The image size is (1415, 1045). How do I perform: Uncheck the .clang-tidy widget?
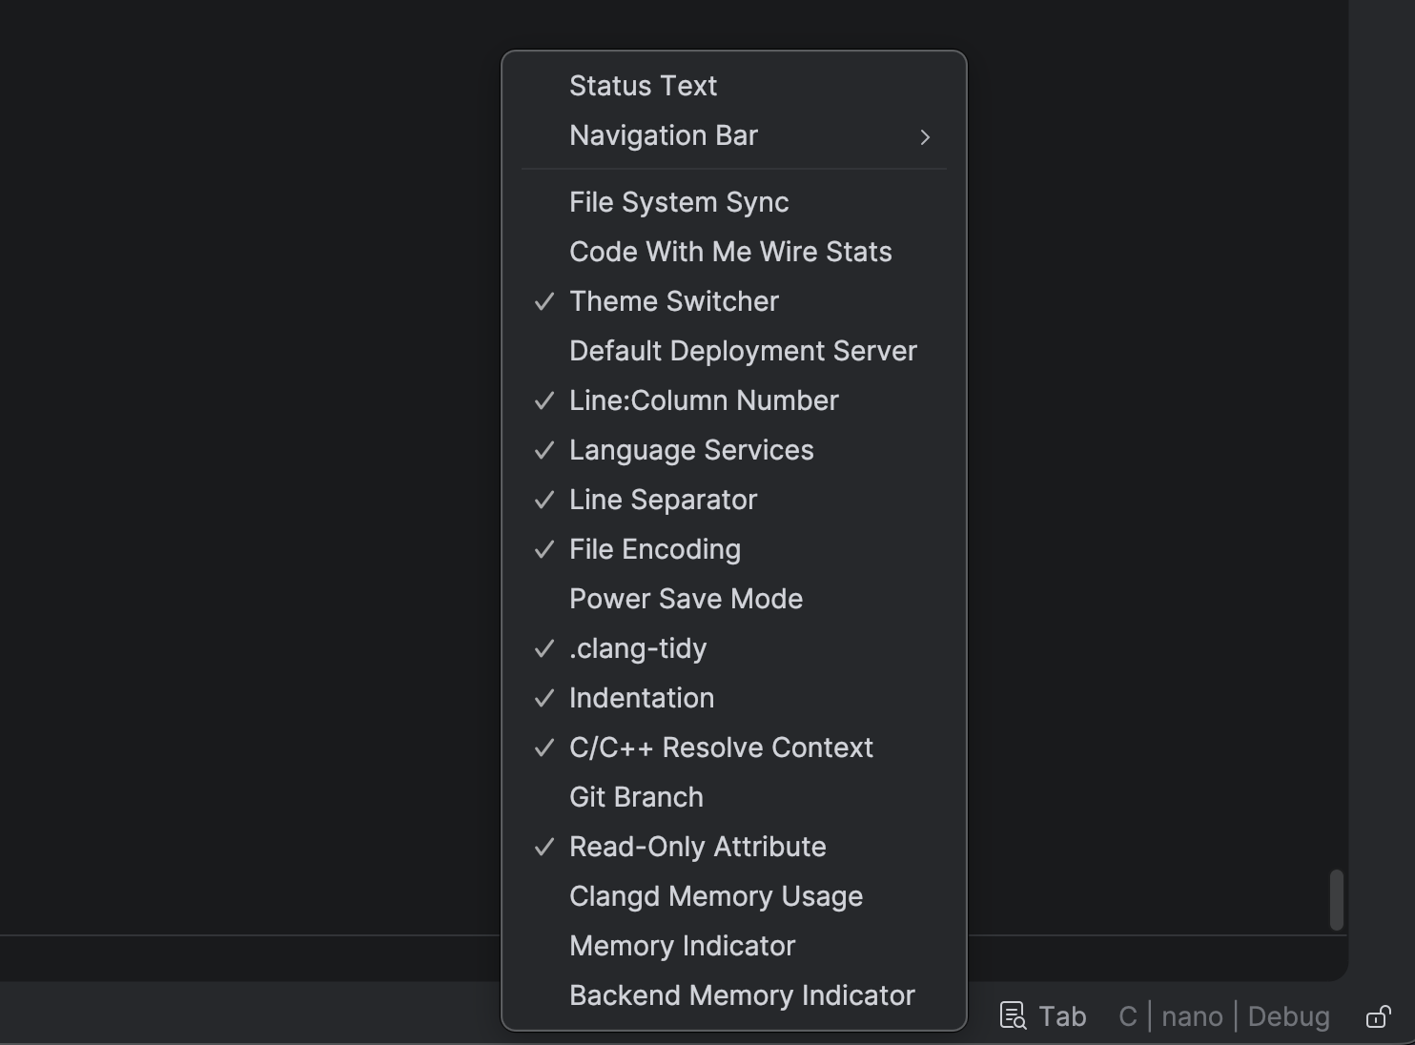(734, 648)
